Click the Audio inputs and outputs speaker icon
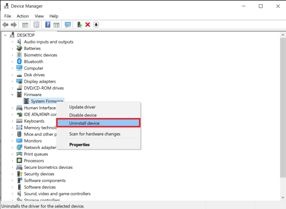The width and height of the screenshot is (286, 209). click(19, 42)
